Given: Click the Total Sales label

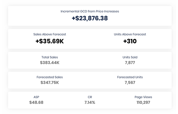Looking at the screenshot, I should [50, 57].
